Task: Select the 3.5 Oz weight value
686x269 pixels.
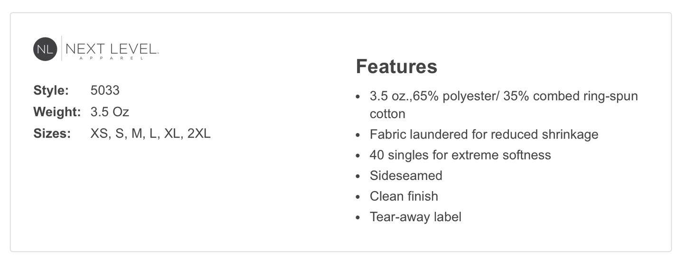Action: point(110,112)
